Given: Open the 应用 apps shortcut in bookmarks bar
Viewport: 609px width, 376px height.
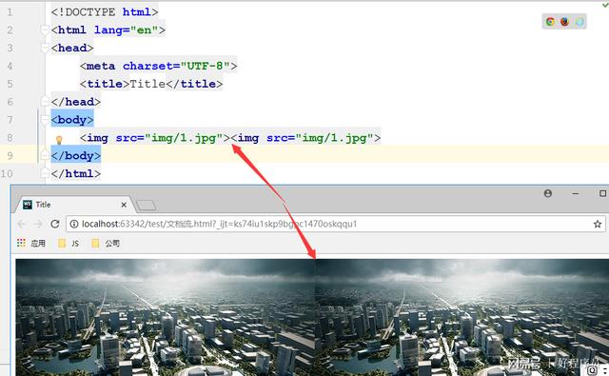Looking at the screenshot, I should click(31, 243).
